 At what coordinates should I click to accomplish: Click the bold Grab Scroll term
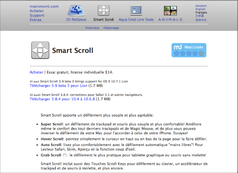(51, 155)
